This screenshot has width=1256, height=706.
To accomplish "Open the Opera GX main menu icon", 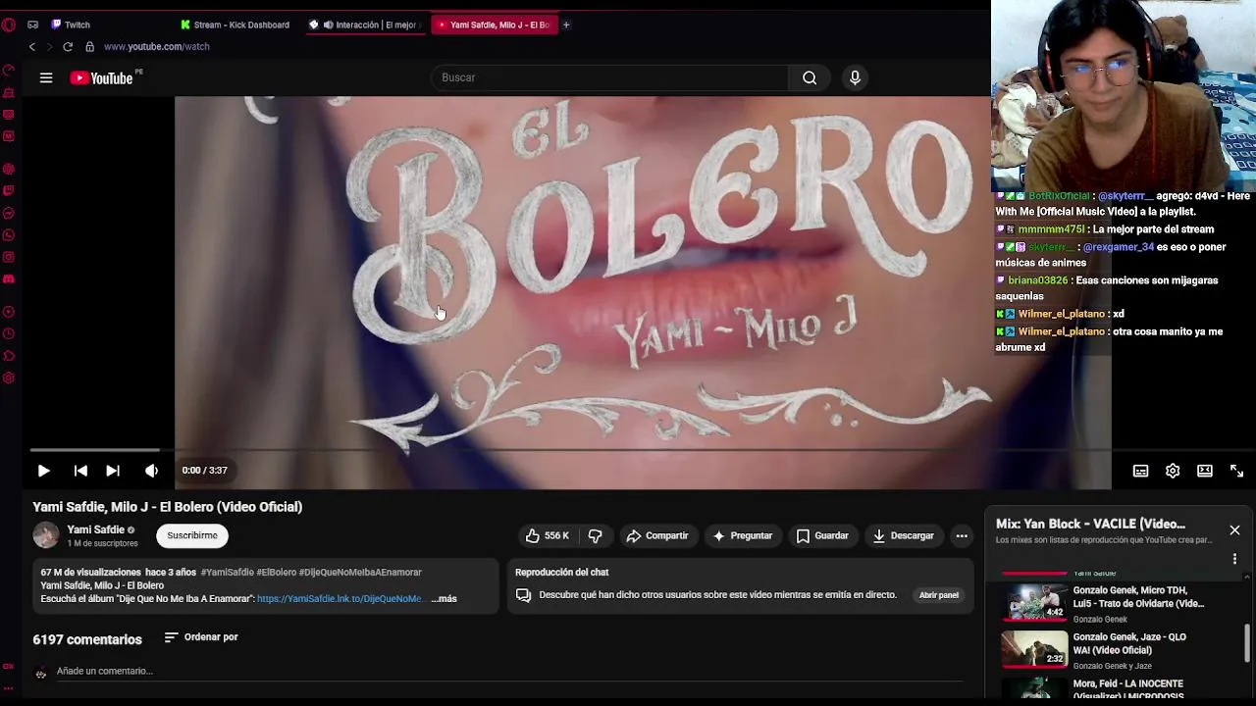I will tap(9, 25).
